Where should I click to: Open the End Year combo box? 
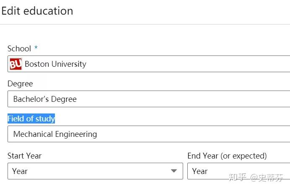pos(238,171)
